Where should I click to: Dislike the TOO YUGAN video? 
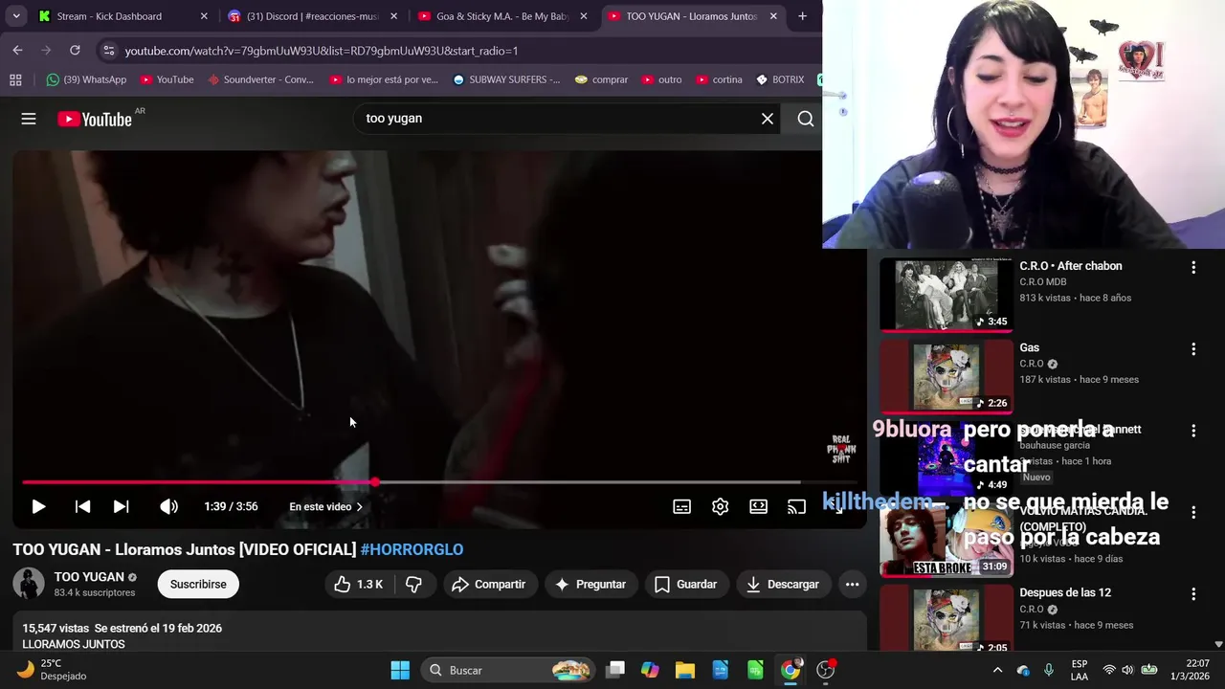click(x=413, y=584)
